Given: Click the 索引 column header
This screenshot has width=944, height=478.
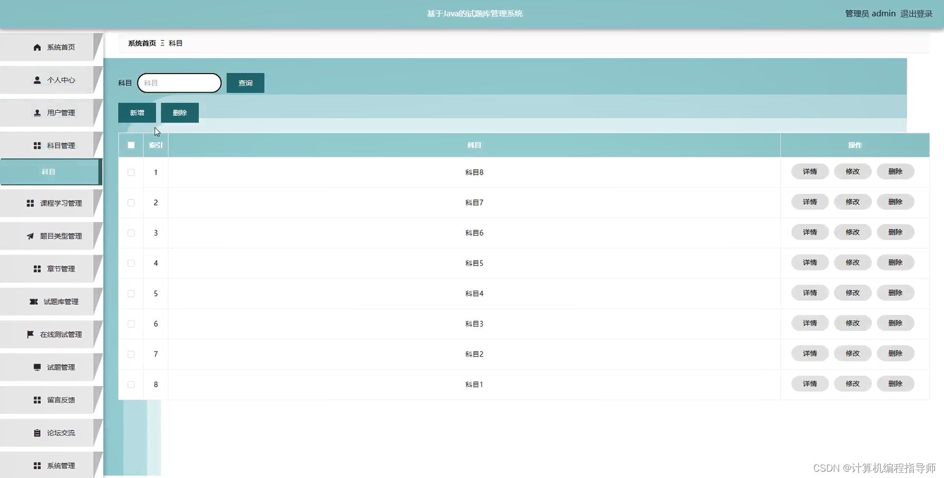Looking at the screenshot, I should 156,145.
